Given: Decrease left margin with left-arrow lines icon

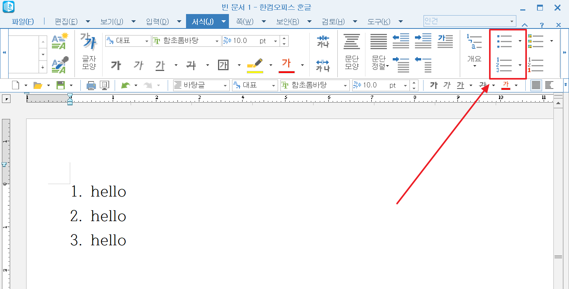Looking at the screenshot, I should pos(401,41).
